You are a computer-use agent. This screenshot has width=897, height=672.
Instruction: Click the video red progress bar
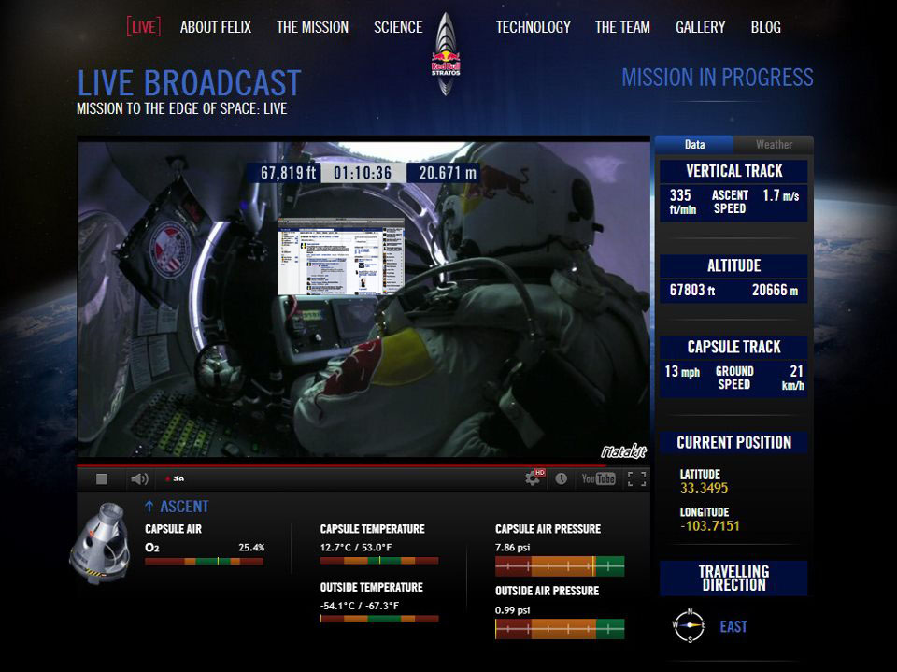tap(363, 465)
